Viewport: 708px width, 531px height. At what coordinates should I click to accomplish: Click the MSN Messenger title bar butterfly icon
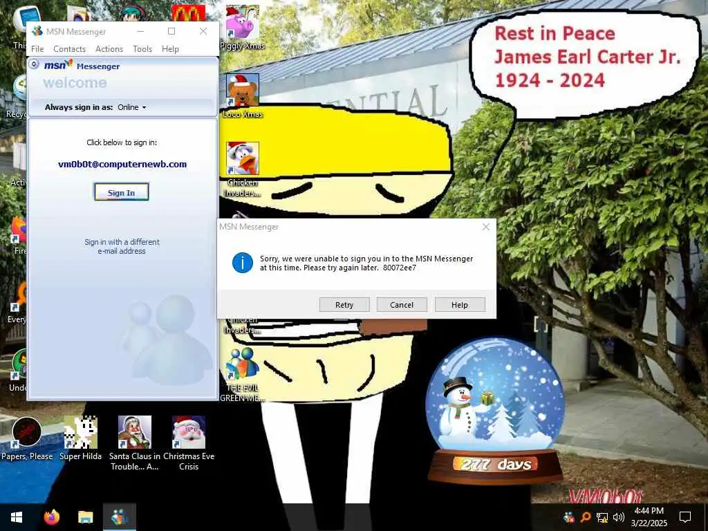coord(37,31)
